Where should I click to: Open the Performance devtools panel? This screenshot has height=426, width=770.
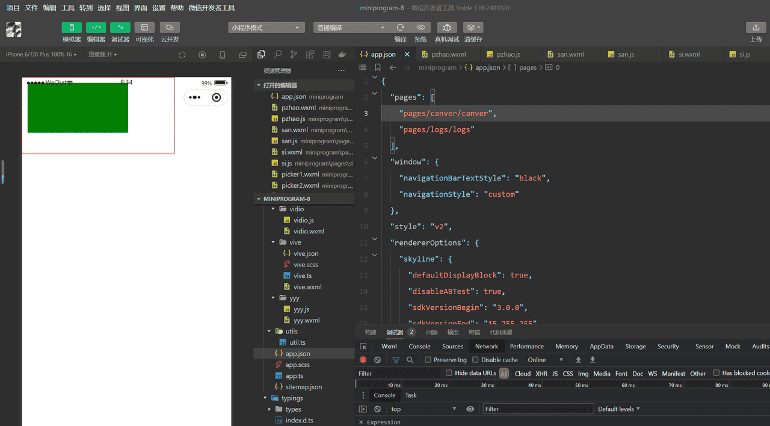(526, 346)
